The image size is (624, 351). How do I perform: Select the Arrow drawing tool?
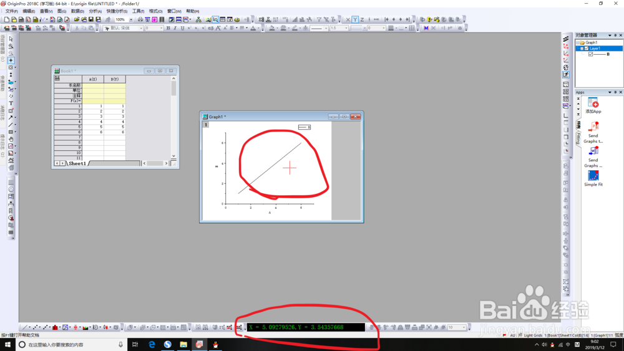[x=11, y=118]
